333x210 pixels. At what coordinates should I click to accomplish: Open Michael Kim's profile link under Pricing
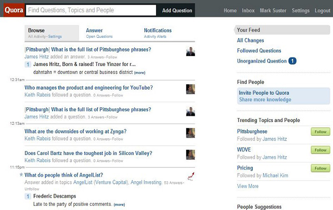click(275, 176)
